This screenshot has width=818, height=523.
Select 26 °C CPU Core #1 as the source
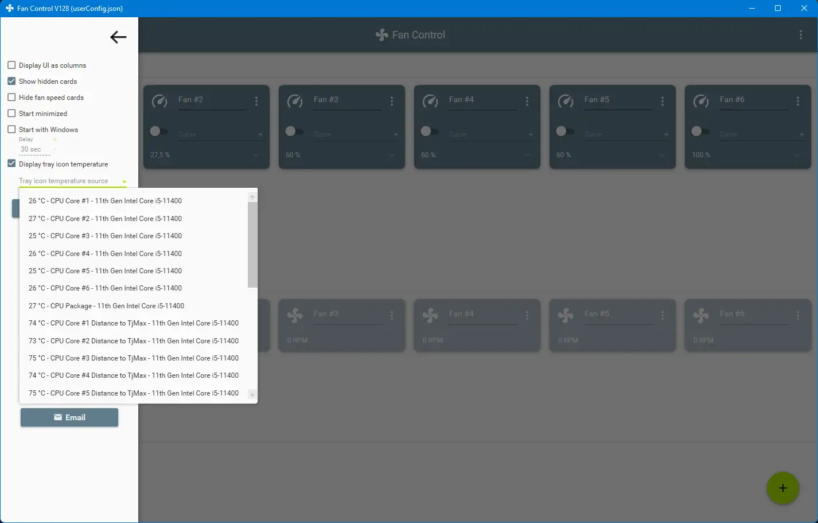134,201
